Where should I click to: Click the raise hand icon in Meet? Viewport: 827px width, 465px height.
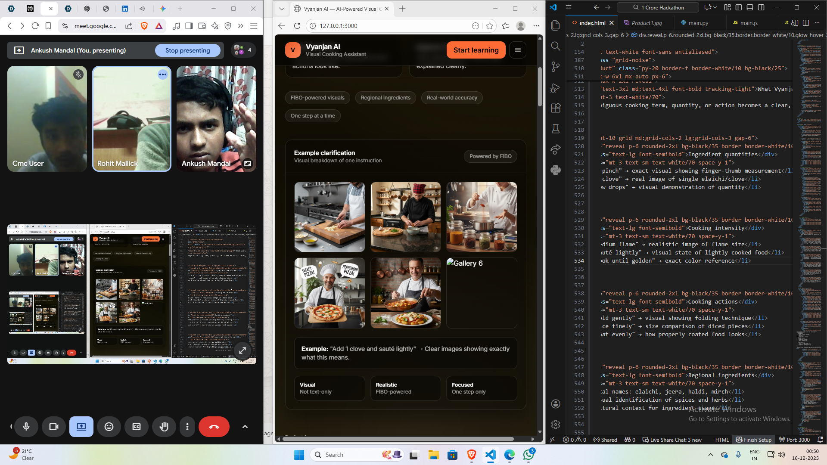164,427
